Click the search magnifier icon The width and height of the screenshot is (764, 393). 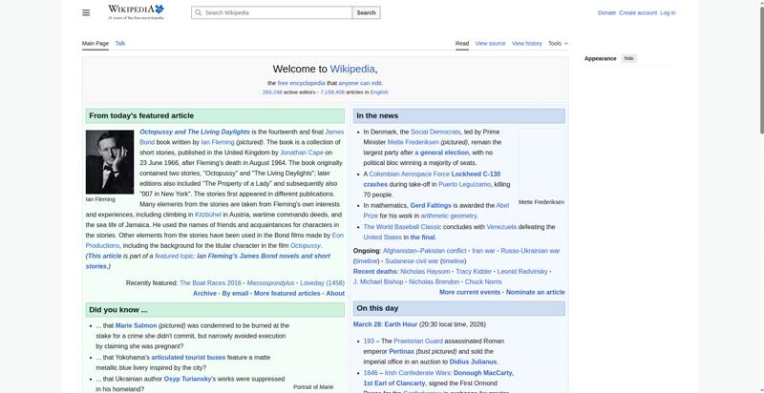pyautogui.click(x=198, y=12)
